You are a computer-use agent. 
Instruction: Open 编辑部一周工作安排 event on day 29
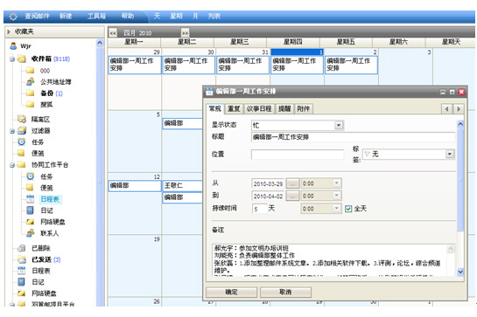135,65
